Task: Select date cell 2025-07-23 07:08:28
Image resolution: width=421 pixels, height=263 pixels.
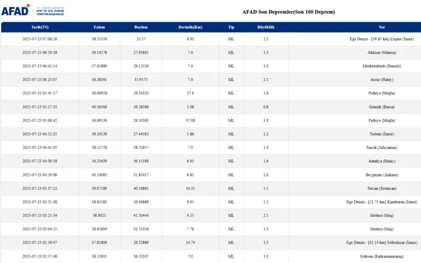Action: tap(40, 39)
